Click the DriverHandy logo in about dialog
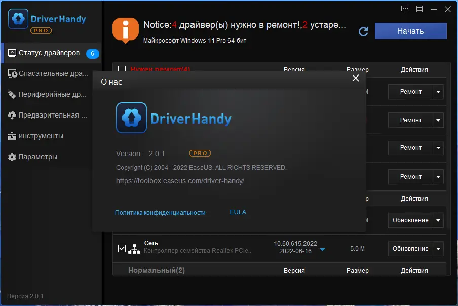 [174, 118]
